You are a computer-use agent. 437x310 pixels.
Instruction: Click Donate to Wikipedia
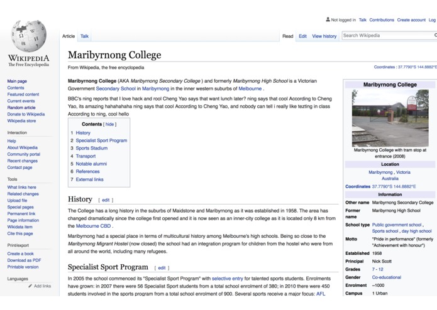26,114
